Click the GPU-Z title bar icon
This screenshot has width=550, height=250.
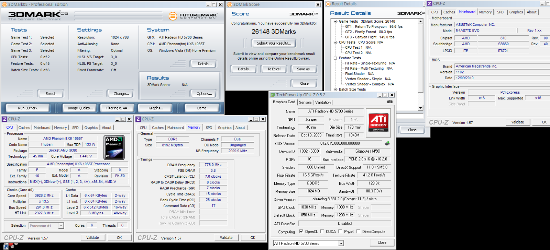[x=273, y=95]
